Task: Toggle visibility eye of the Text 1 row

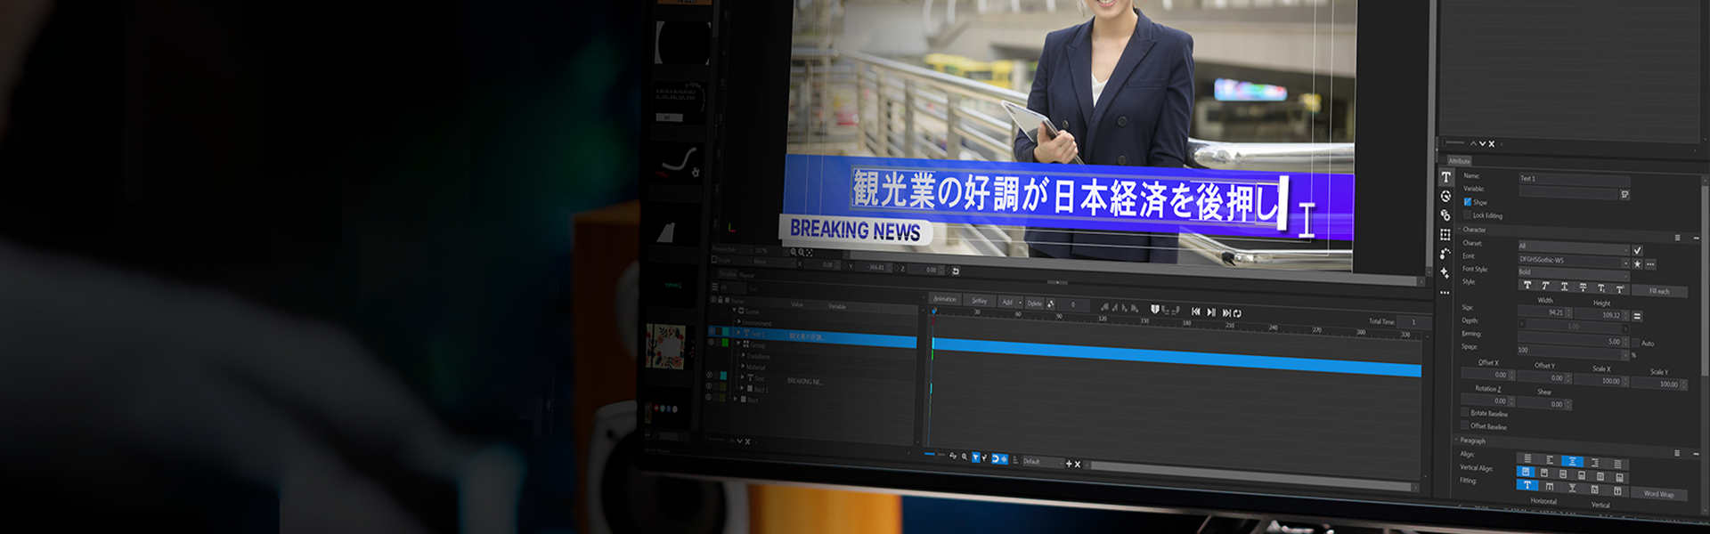Action: 711,331
